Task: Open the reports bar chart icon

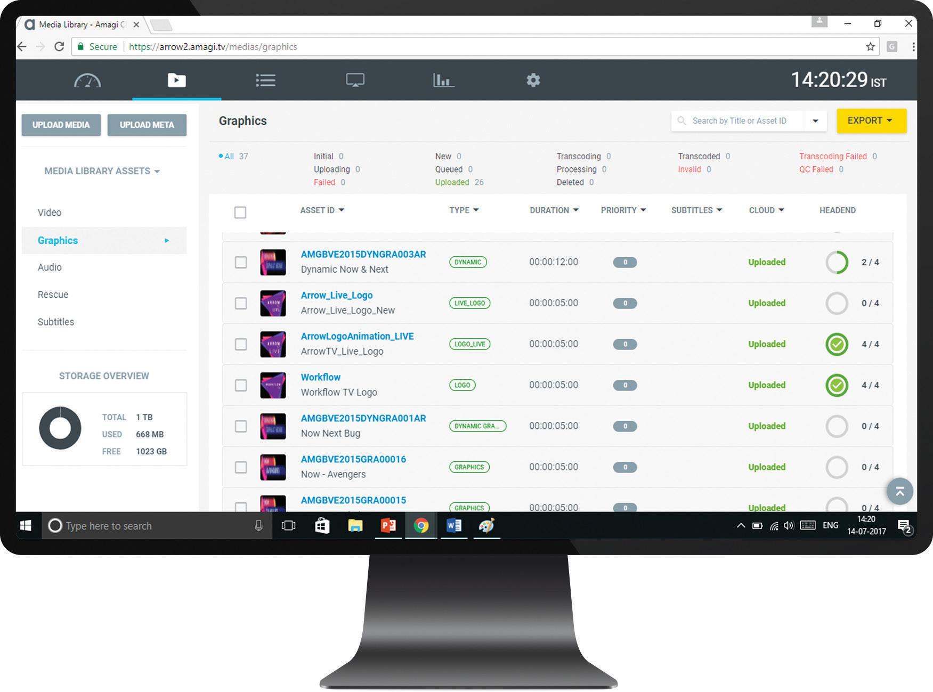Action: coord(443,80)
